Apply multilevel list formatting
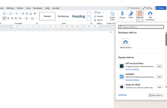This screenshot has height=108, width=167. [x=17, y=13]
